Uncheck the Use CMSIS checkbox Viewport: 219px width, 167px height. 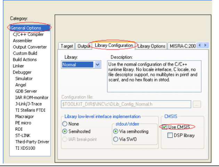[x=164, y=127]
